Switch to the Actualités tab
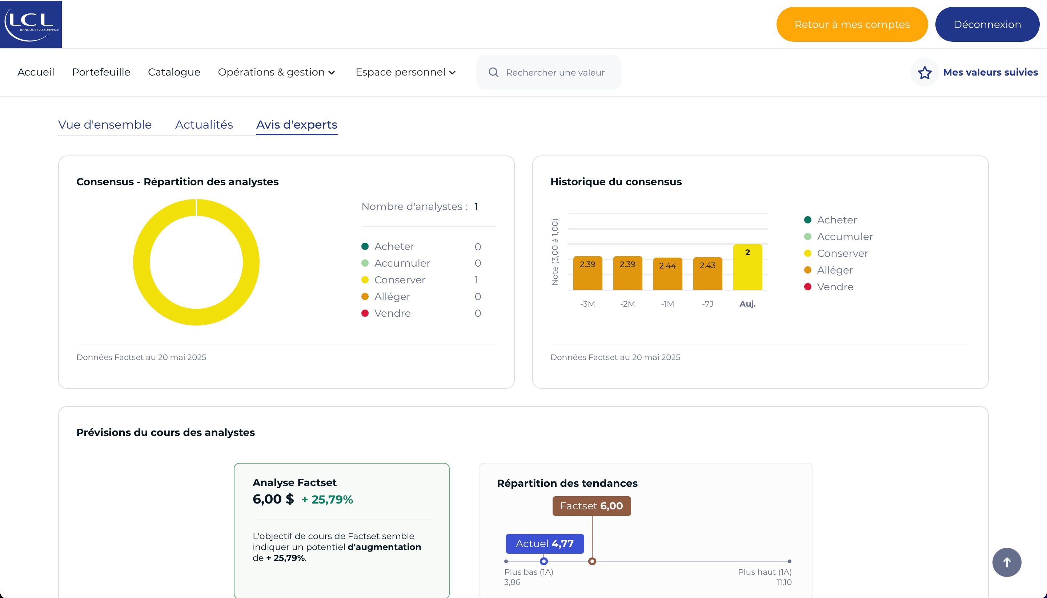This screenshot has width=1047, height=598. 204,125
